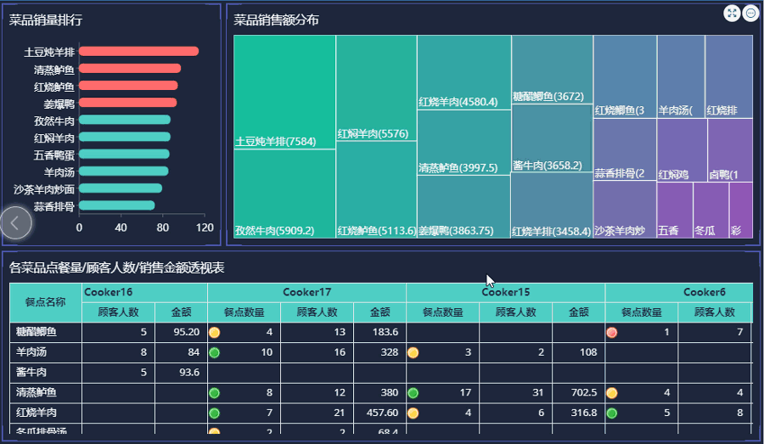The width and height of the screenshot is (764, 444).
Task: Click the circular left arrow button
Action: [16, 222]
